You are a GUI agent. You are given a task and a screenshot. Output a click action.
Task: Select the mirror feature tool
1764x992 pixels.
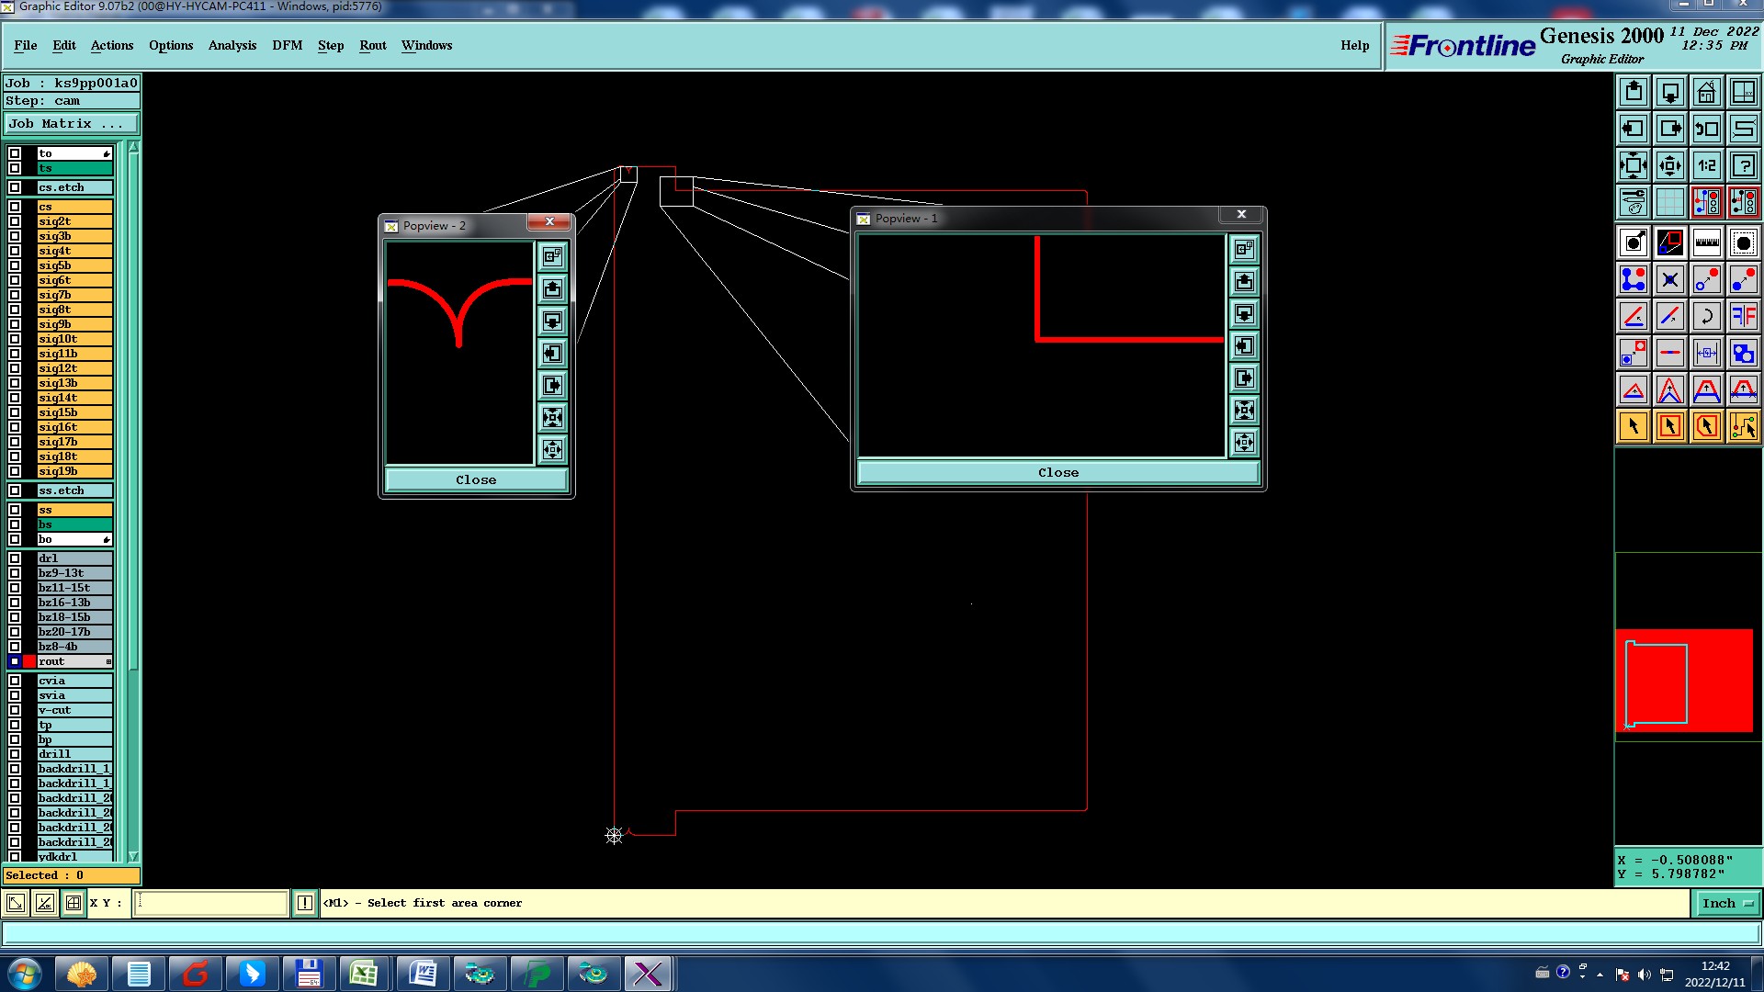click(x=1743, y=316)
